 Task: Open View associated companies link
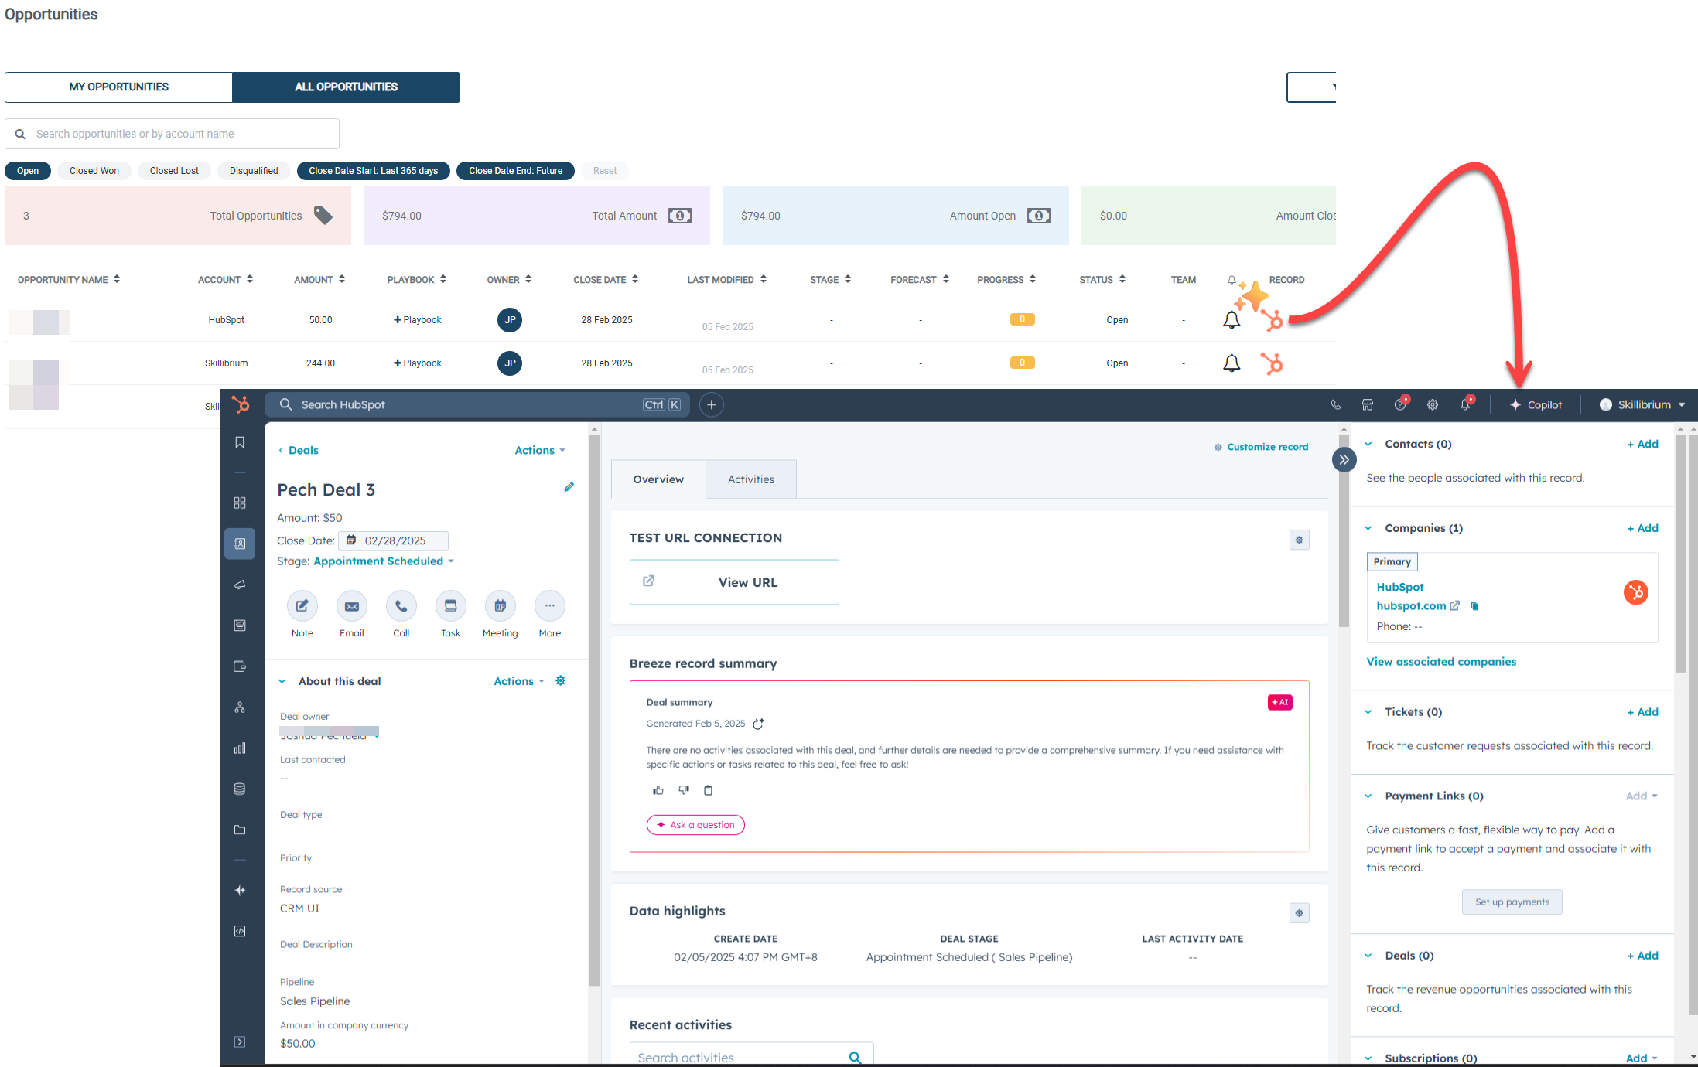coord(1441,662)
